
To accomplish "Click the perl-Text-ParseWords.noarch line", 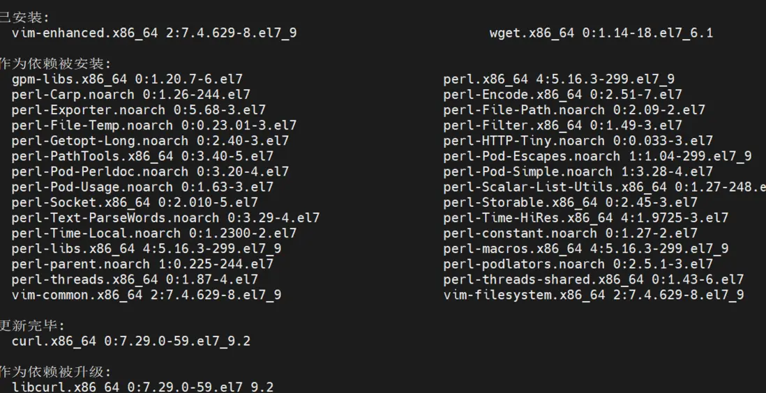I will pos(165,218).
